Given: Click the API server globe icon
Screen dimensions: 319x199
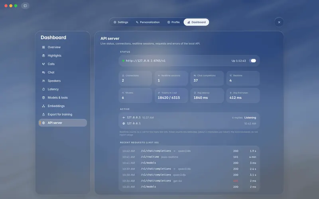Looking at the screenshot, I should point(43,123).
